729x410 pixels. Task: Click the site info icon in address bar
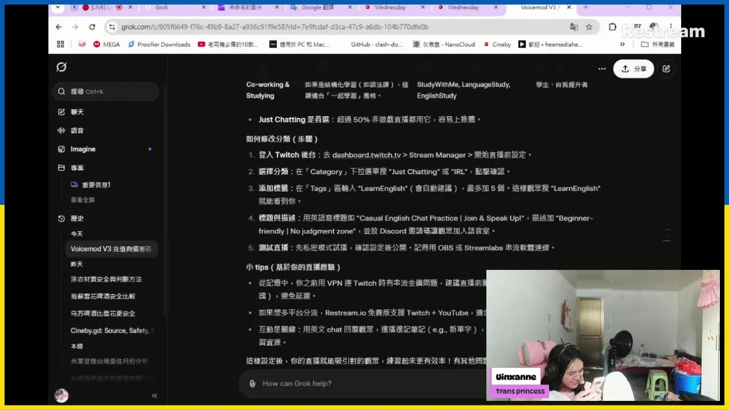(x=112, y=27)
